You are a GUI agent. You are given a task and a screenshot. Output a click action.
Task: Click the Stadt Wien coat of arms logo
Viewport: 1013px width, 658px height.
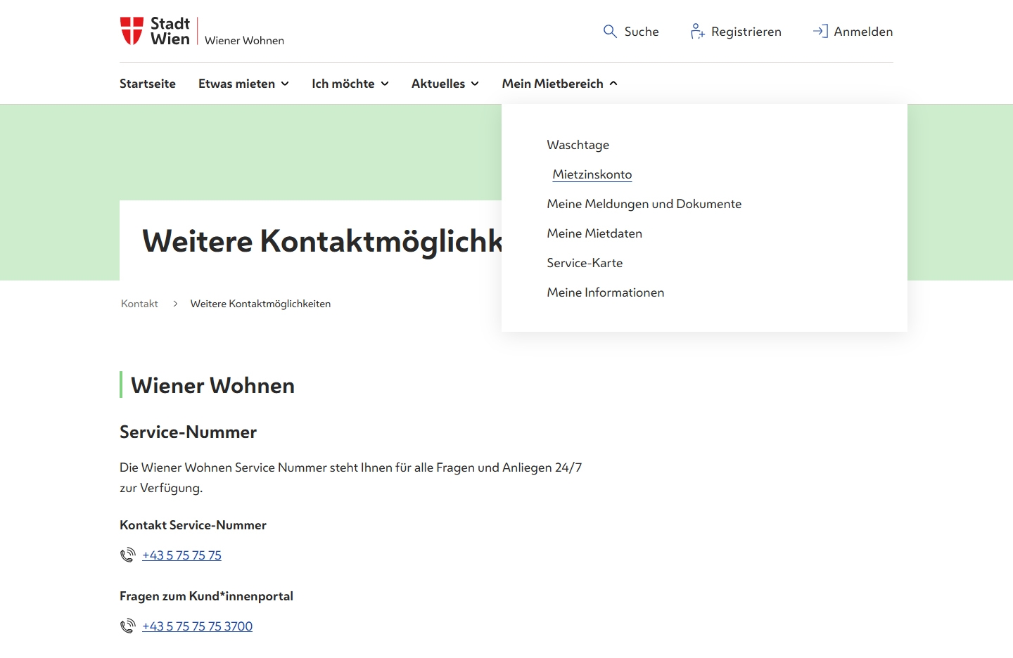pos(132,31)
